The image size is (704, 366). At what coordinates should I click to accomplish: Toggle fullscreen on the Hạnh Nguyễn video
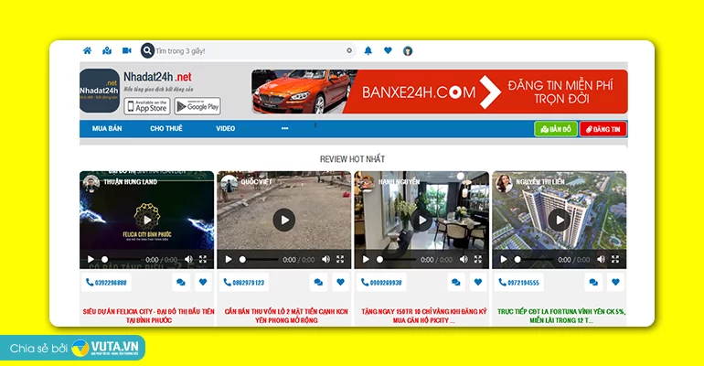(x=478, y=259)
